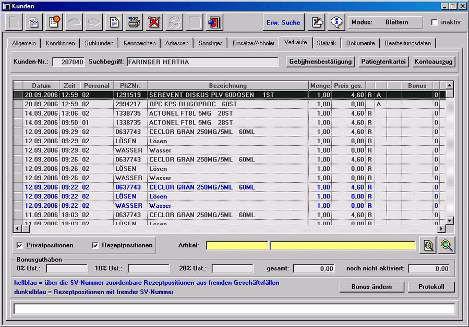Enable the inaktiv checkbox
Image resolution: width=469 pixels, height=327 pixels.
[435, 22]
